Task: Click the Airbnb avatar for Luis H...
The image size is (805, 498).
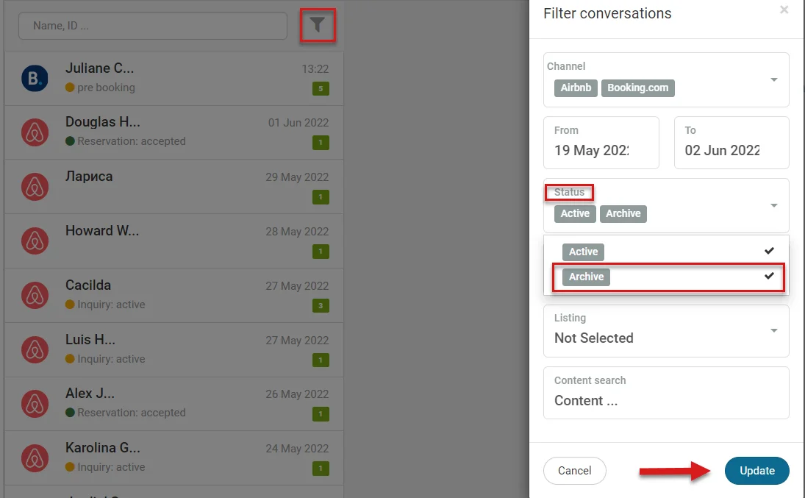Action: coord(35,350)
